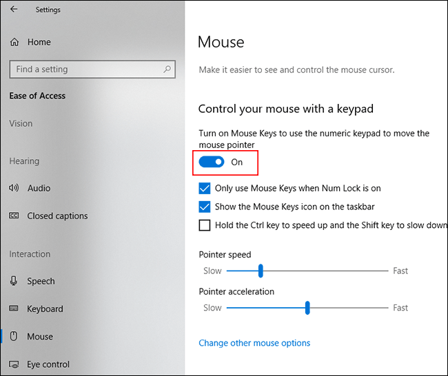Click the Pointer speed slider handle
Image resolution: width=448 pixels, height=376 pixels.
(261, 271)
